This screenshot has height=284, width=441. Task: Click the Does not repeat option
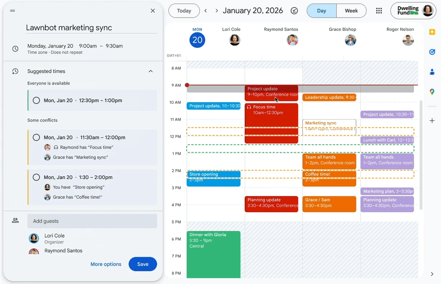coord(67,52)
